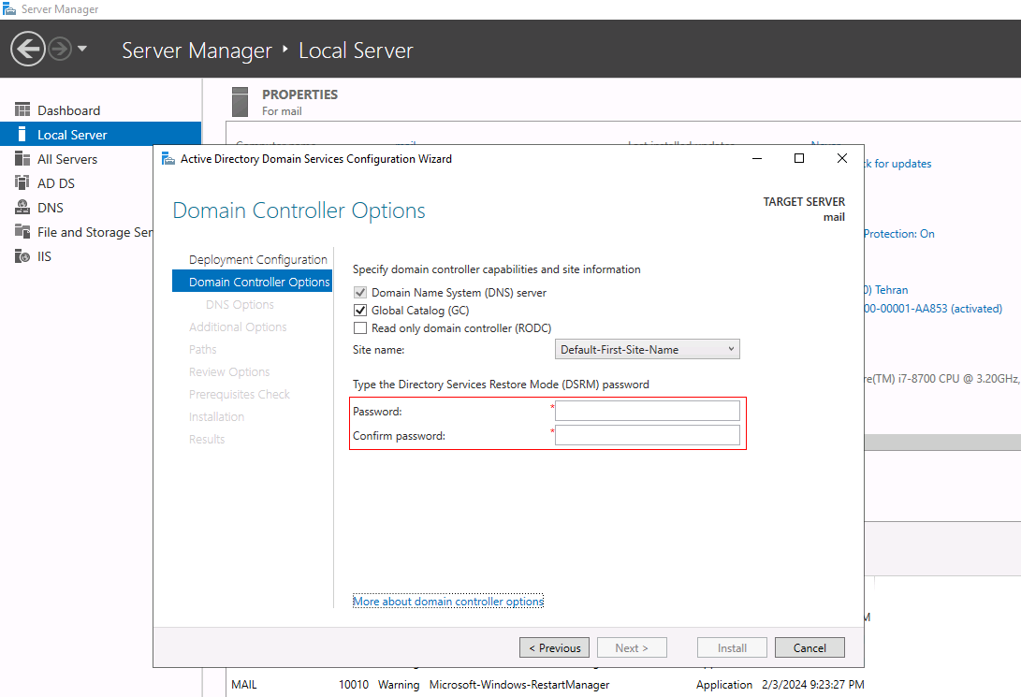Go to Deployment Configuration step
The image size is (1021, 697).
[258, 260]
